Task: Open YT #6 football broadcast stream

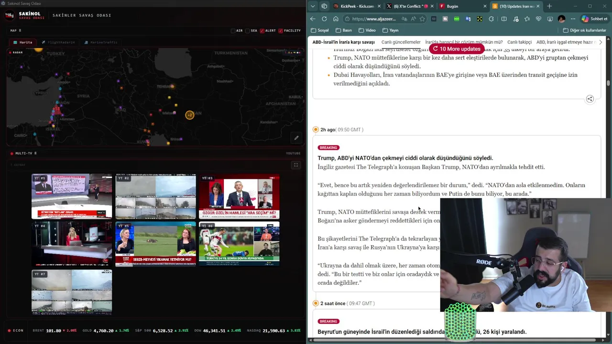Action: pos(239,244)
